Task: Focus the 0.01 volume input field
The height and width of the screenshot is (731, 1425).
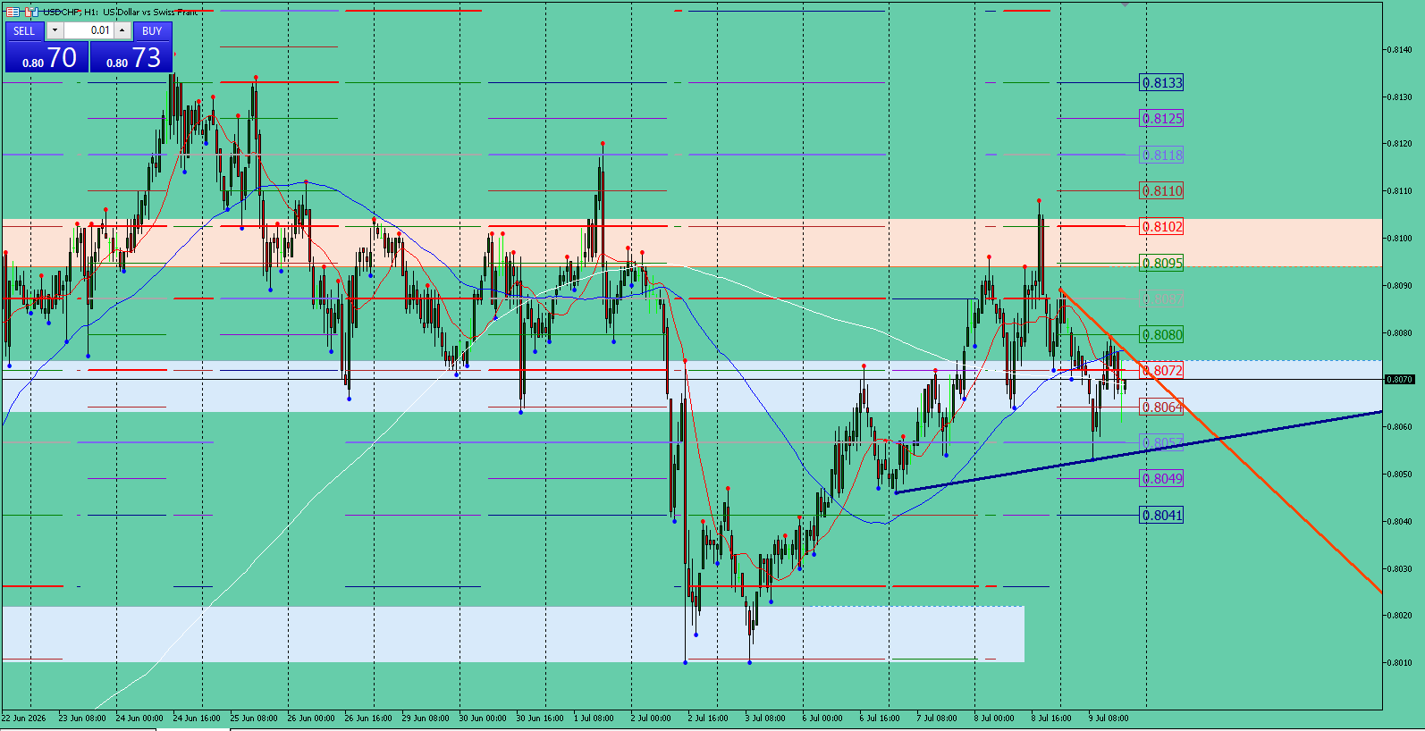Action: point(89,30)
